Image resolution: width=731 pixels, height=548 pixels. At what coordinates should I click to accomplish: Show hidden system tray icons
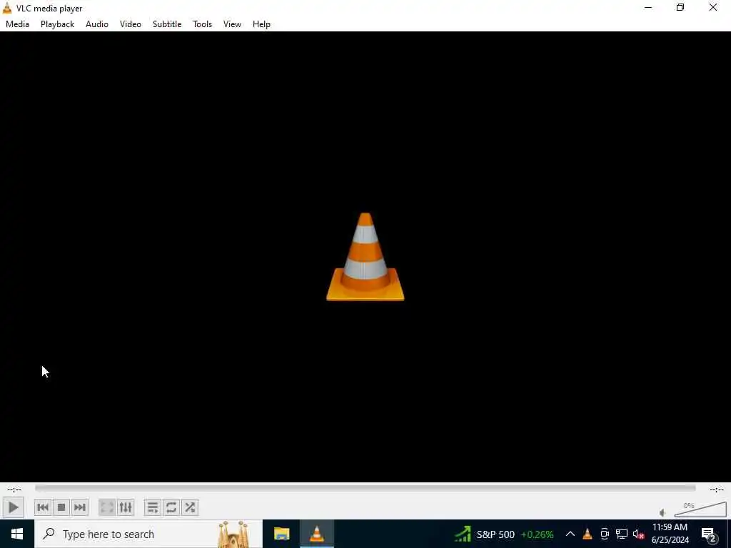coord(570,534)
